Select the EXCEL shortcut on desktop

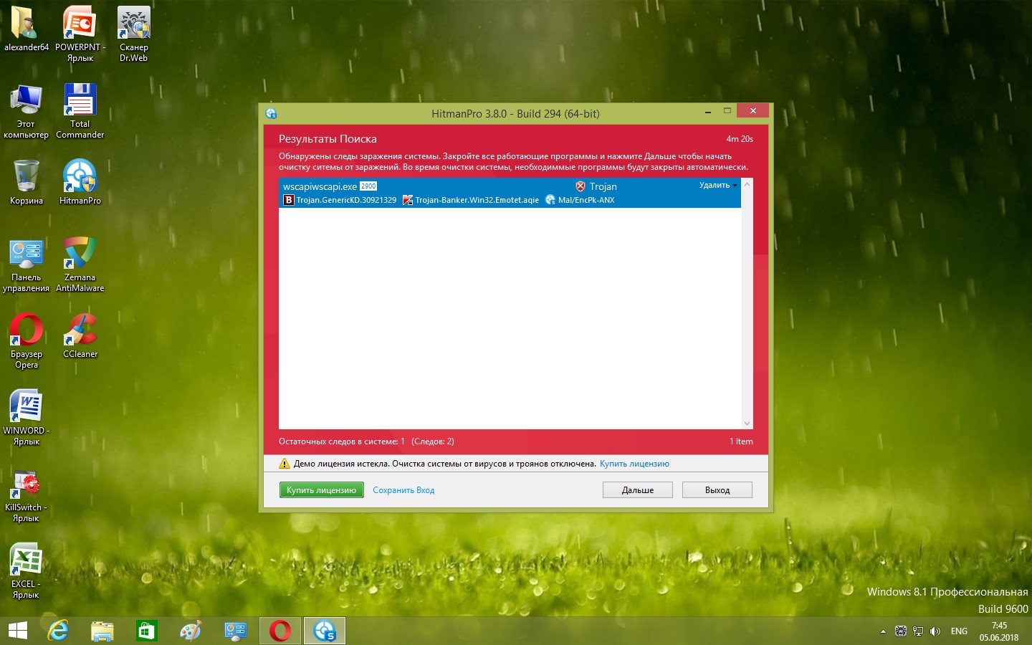click(x=26, y=571)
